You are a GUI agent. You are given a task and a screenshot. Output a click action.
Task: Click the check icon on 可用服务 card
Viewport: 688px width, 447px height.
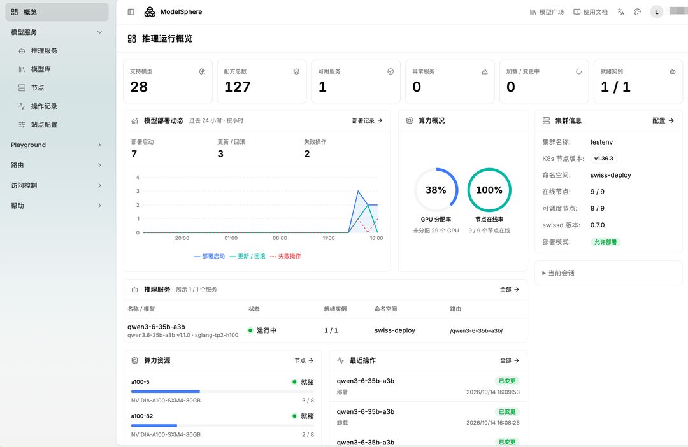click(390, 71)
